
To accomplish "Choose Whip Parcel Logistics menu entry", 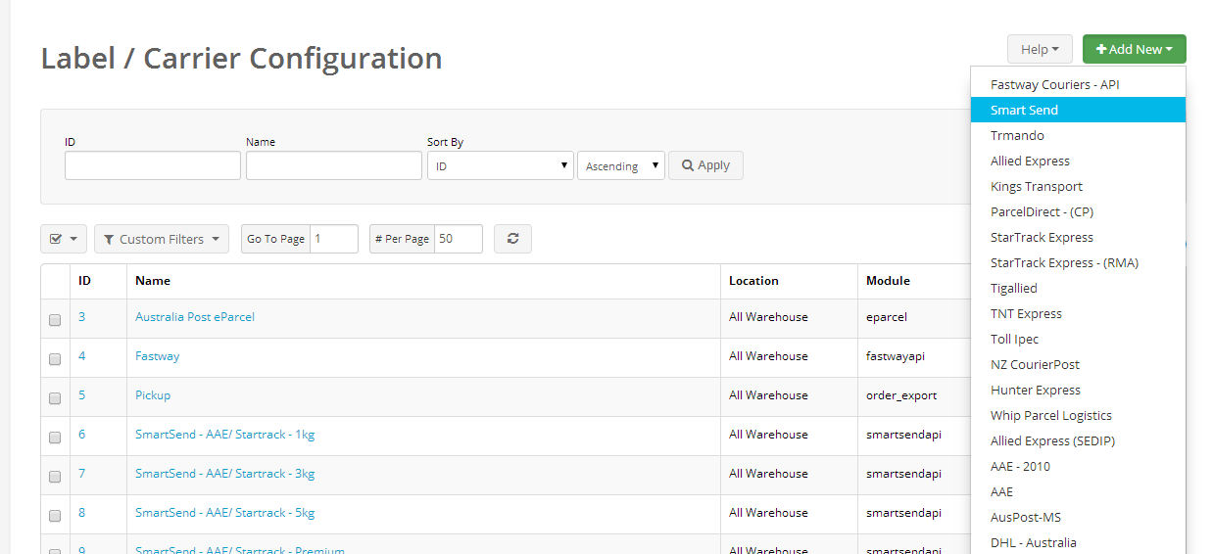I will [x=1078, y=416].
